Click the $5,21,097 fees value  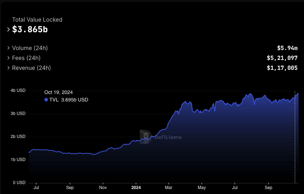point(282,58)
